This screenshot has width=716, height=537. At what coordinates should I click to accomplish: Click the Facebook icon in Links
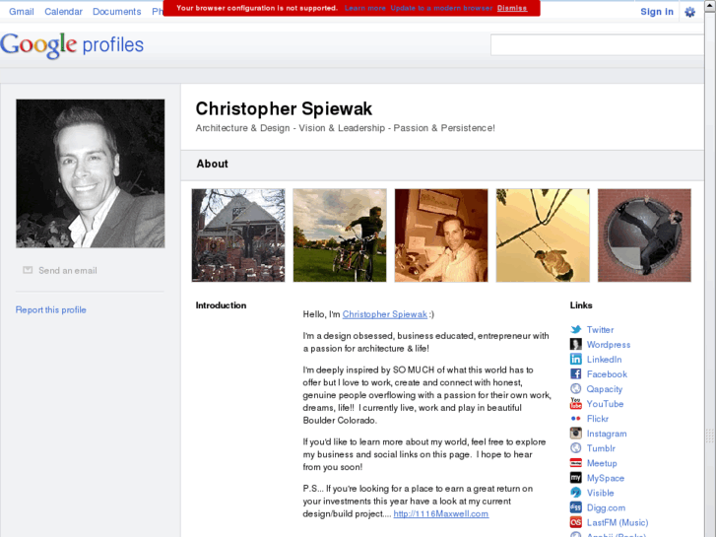coord(576,373)
